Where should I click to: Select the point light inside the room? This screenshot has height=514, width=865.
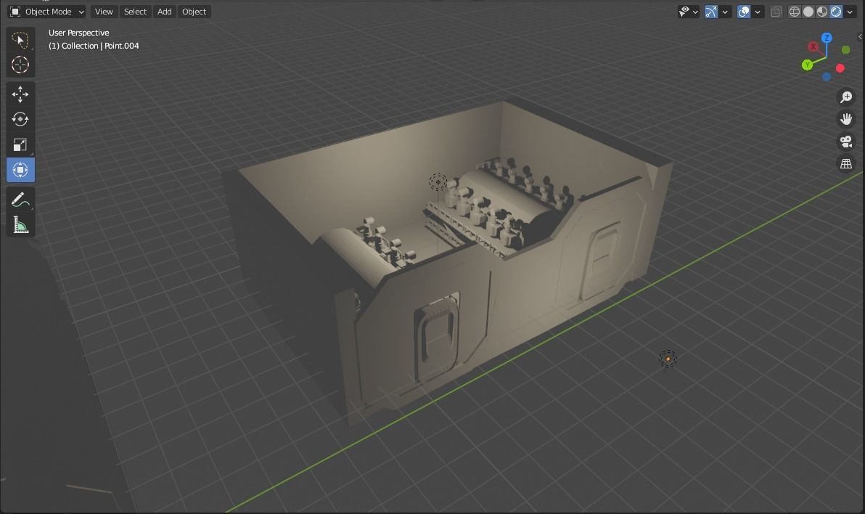[x=438, y=182]
